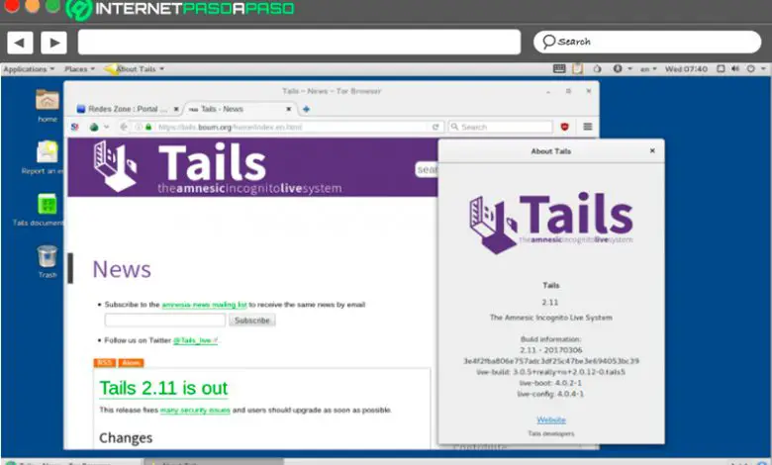The width and height of the screenshot is (772, 465).
Task: Click the orange RSS feed button
Action: point(104,363)
